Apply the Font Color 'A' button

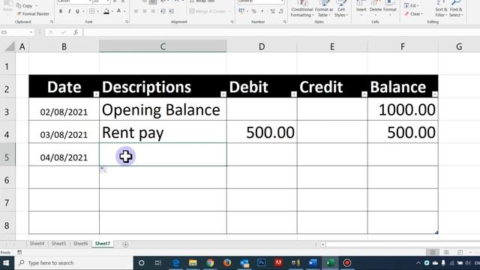(x=119, y=11)
